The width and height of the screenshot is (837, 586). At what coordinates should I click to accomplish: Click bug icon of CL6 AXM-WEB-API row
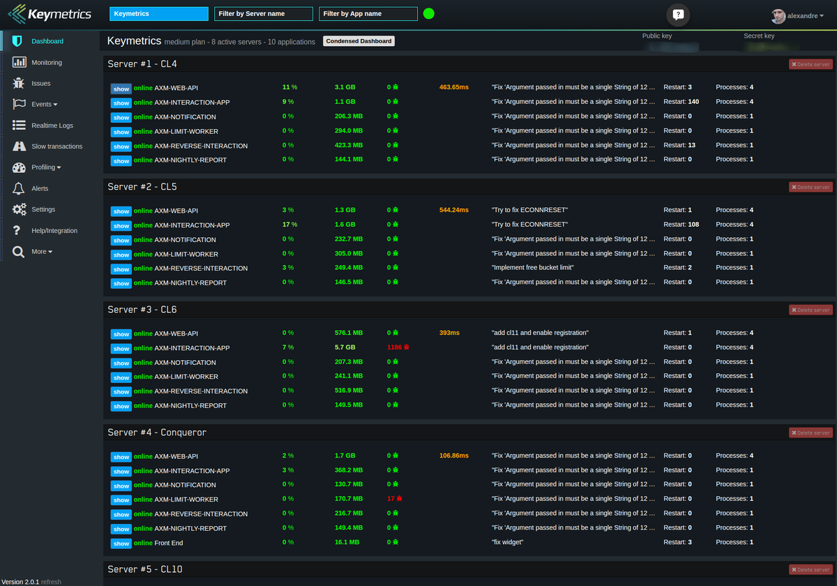395,333
